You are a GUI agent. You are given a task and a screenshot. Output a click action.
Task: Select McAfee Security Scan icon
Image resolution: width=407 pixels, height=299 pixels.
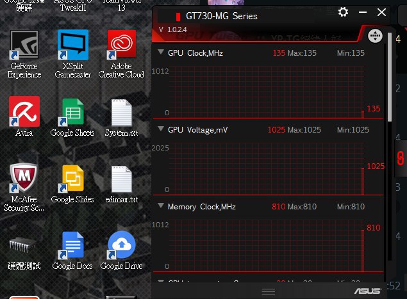(x=24, y=187)
